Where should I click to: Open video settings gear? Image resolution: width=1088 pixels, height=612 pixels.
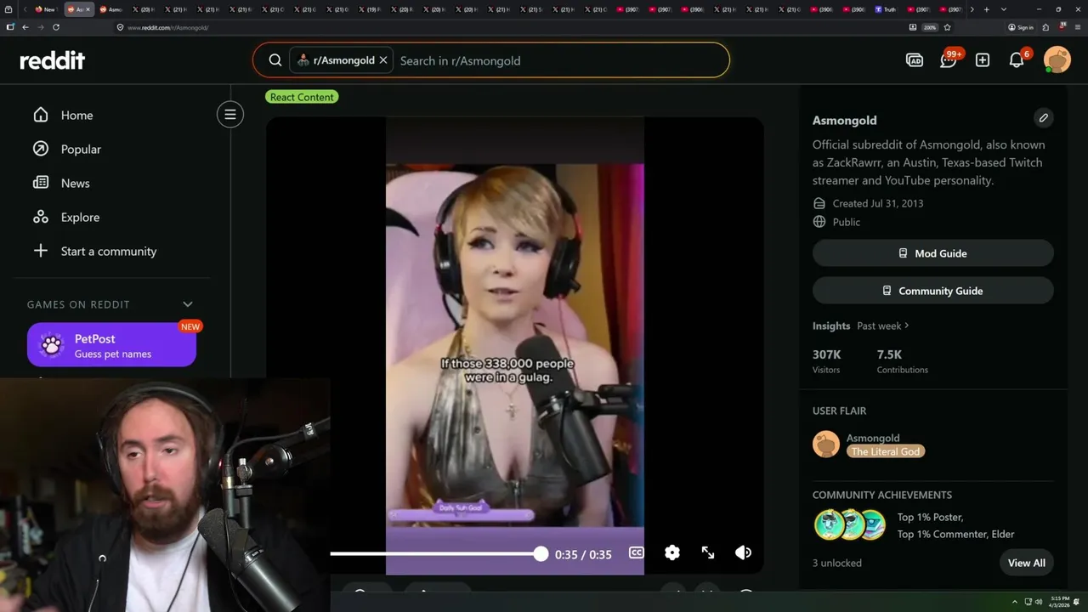tap(672, 552)
